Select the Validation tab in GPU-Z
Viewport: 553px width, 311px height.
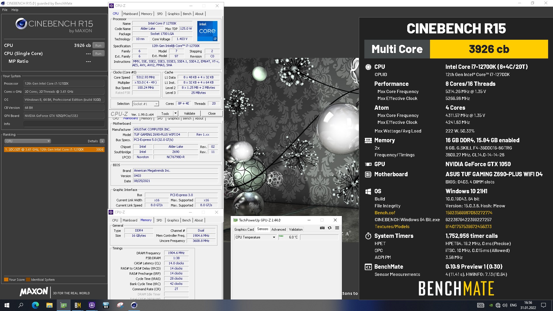[x=296, y=230]
